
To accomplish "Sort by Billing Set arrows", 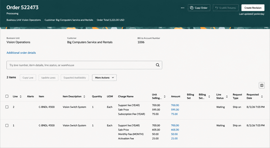I will click(x=209, y=97).
